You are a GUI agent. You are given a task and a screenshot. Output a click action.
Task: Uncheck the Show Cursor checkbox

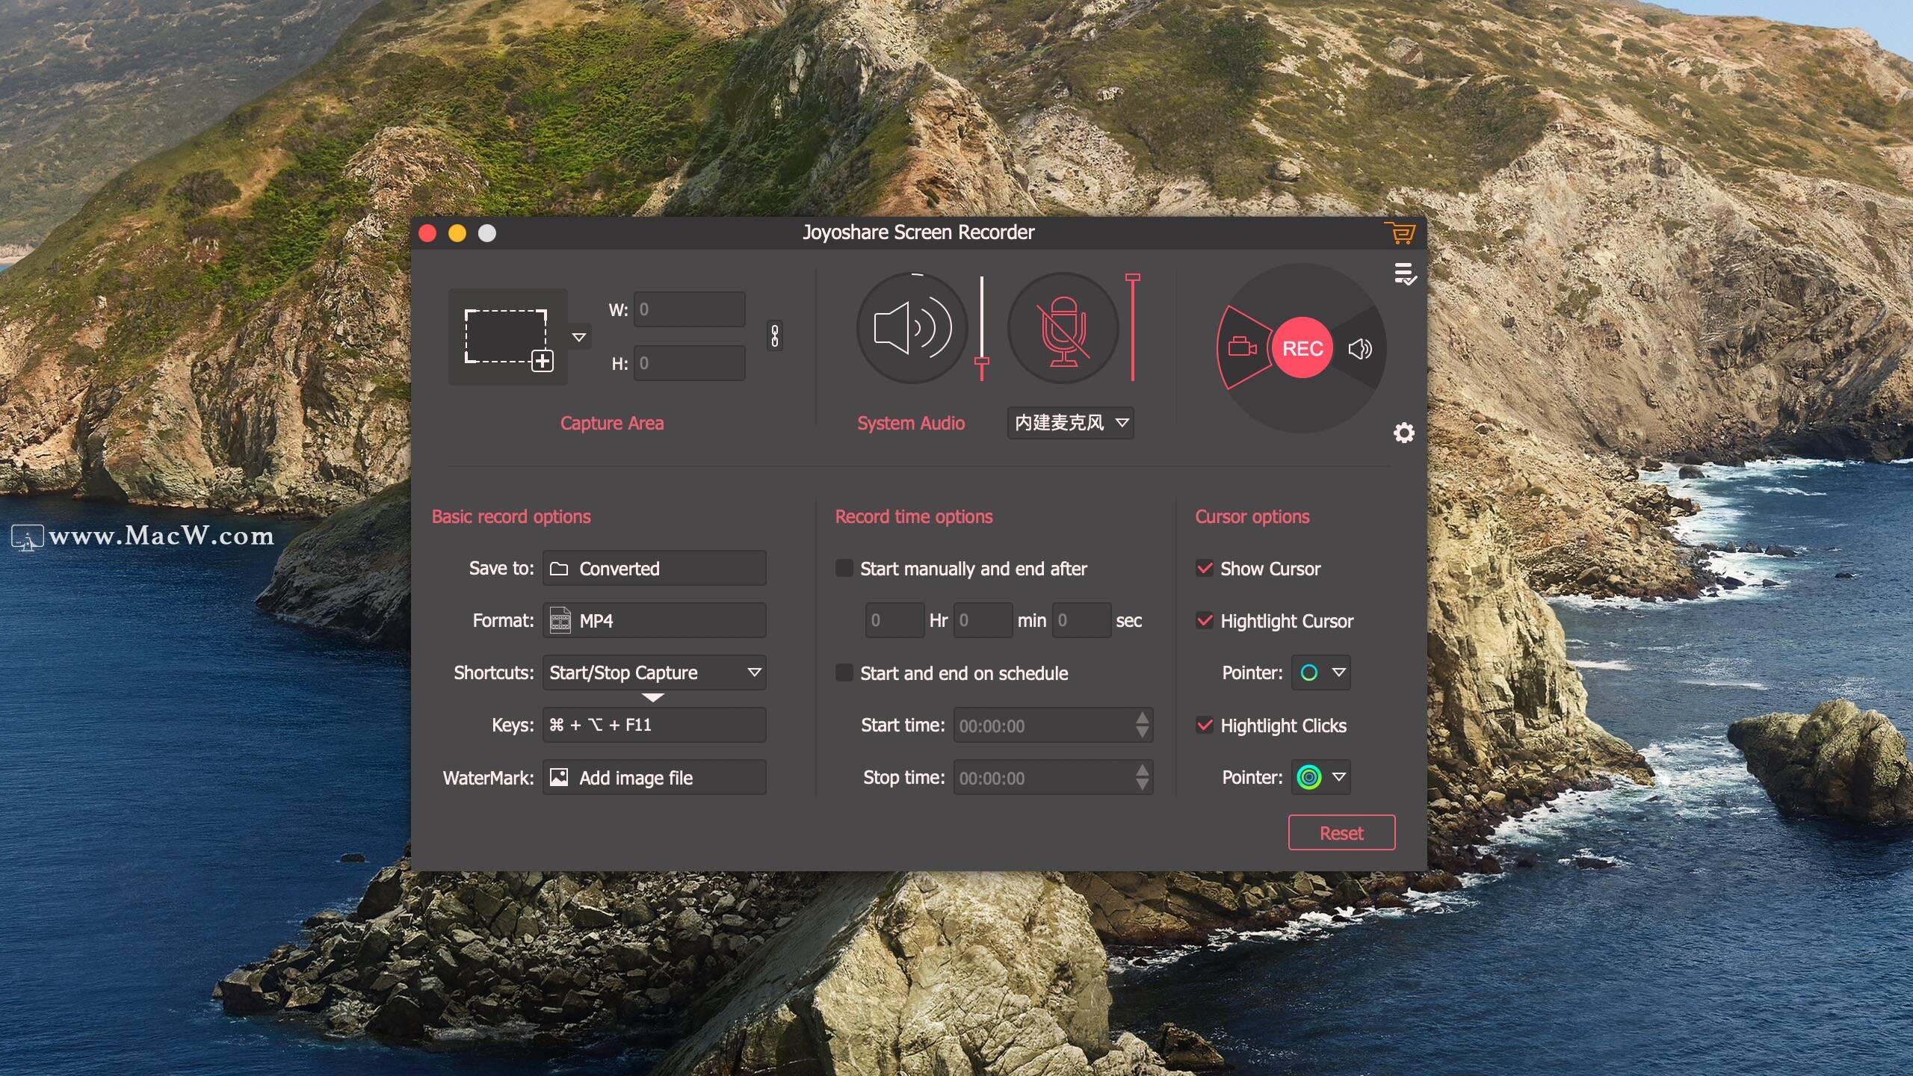1205,568
